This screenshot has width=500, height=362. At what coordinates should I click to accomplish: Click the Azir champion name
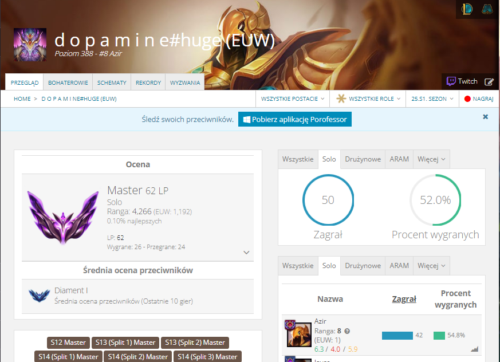coord(320,321)
